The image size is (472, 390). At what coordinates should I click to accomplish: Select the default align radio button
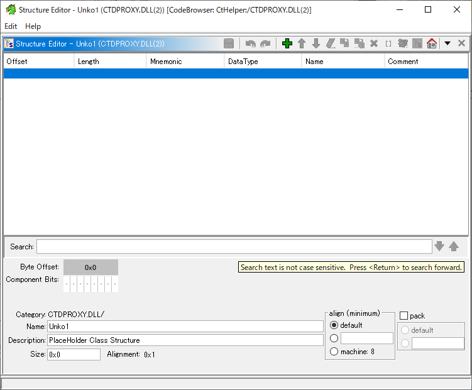coord(334,325)
